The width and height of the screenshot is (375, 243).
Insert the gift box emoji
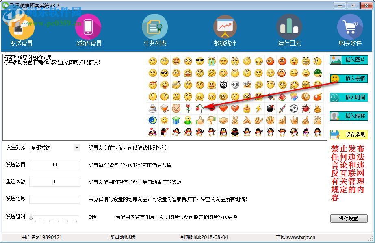click(x=176, y=120)
